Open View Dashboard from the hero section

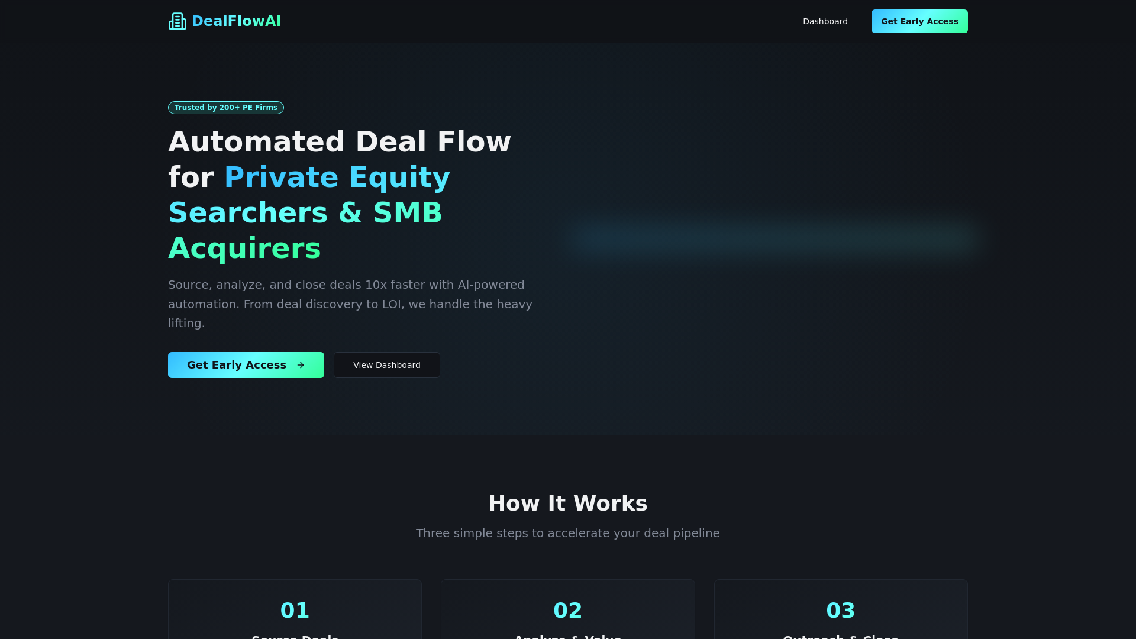pyautogui.click(x=387, y=365)
